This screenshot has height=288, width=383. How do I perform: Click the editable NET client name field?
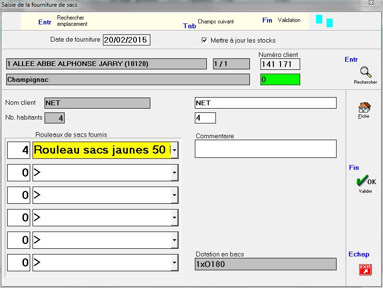pos(265,103)
